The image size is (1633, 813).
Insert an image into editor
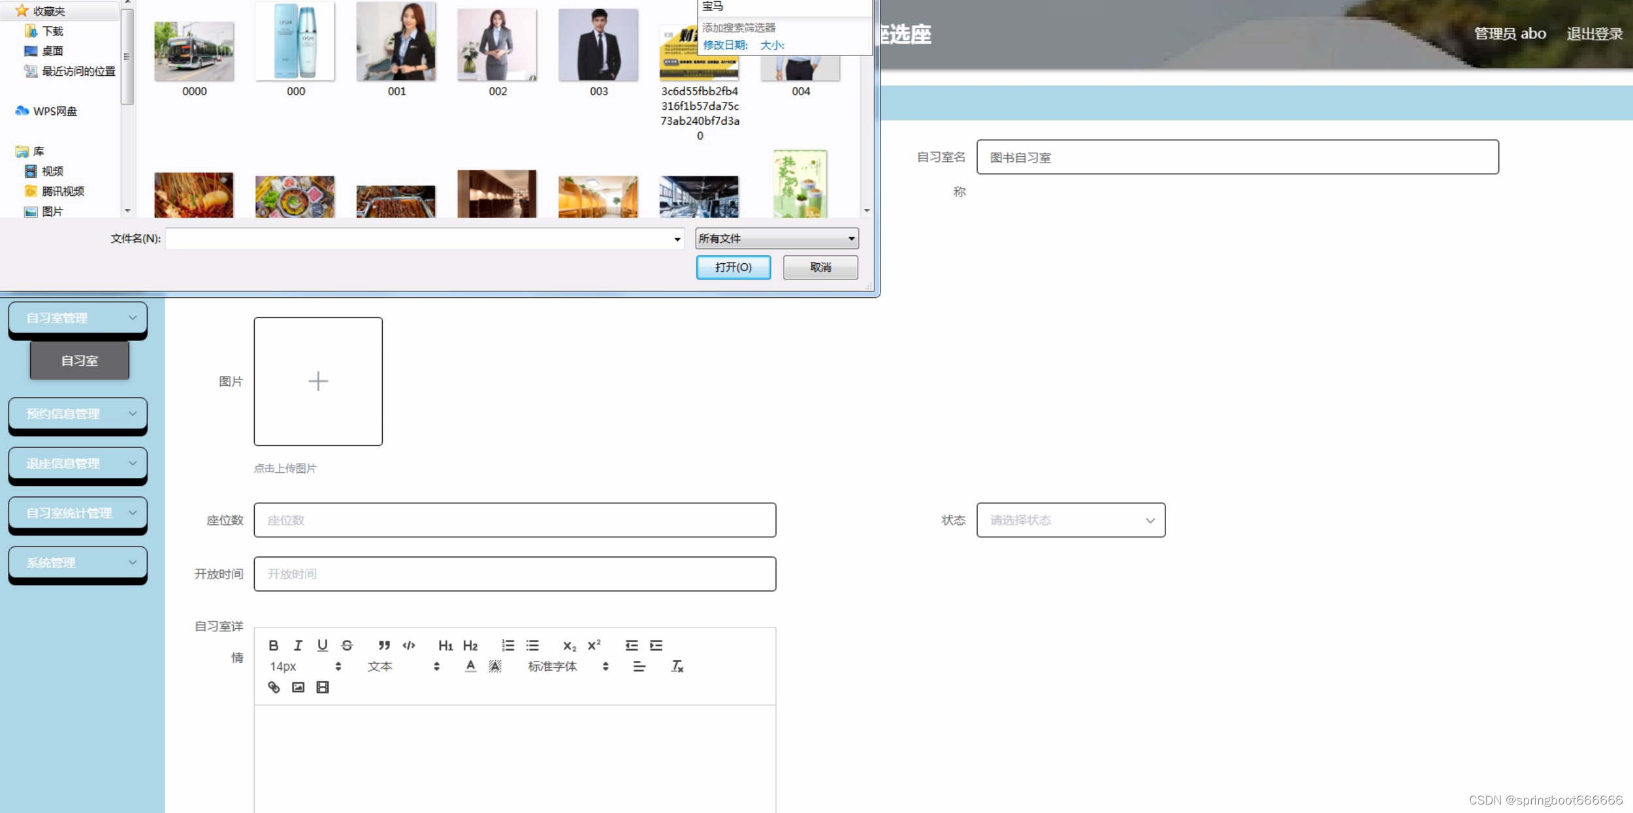[x=298, y=687]
